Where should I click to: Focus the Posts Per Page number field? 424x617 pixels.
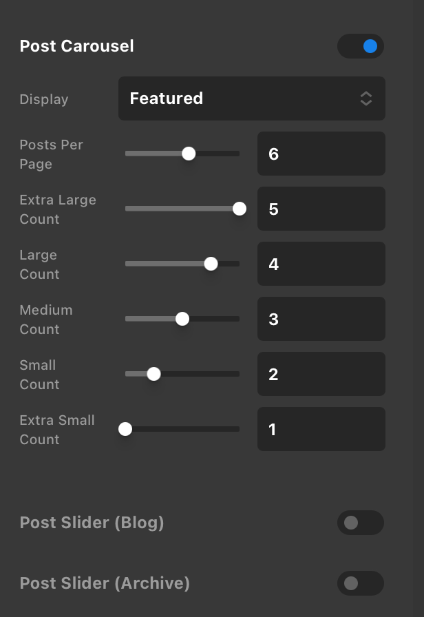[321, 154]
